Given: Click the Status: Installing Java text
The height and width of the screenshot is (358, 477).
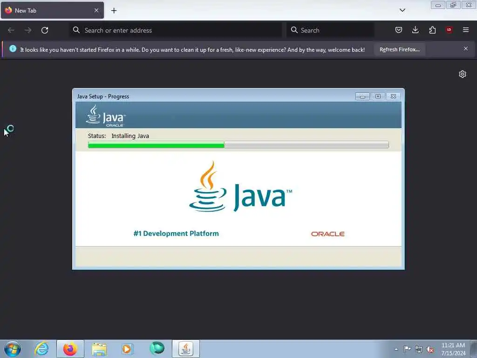Looking at the screenshot, I should point(118,136).
